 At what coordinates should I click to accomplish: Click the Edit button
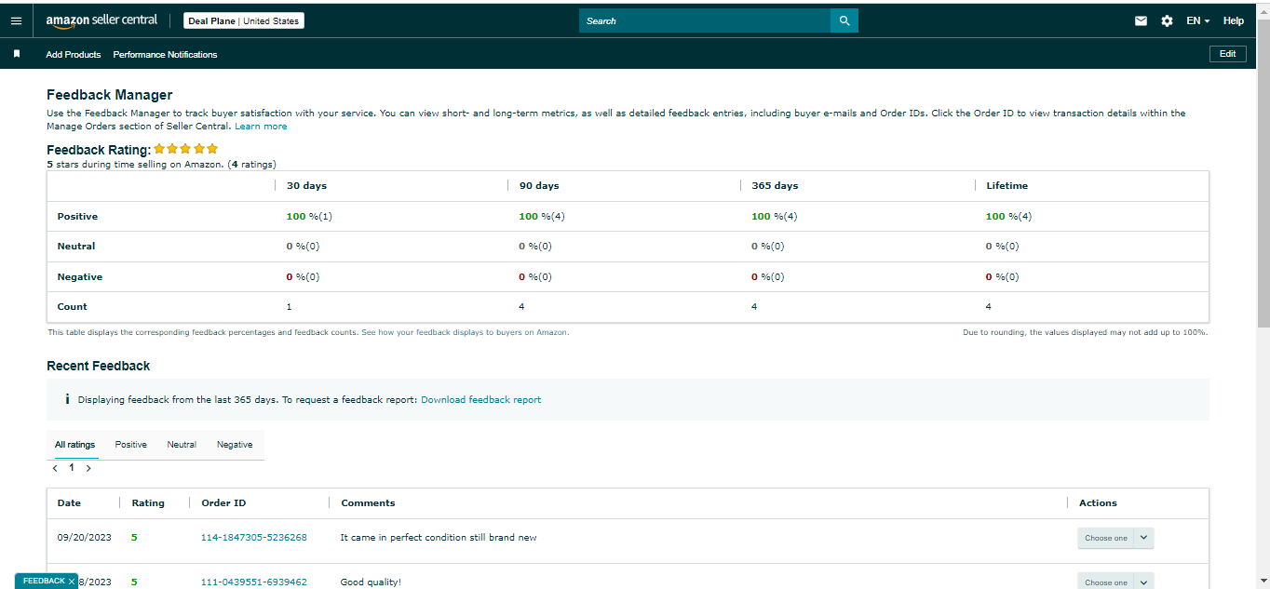pos(1228,54)
